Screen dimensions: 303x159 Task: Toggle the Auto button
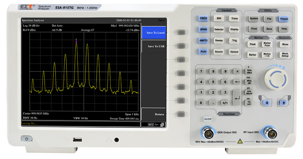point(203,51)
